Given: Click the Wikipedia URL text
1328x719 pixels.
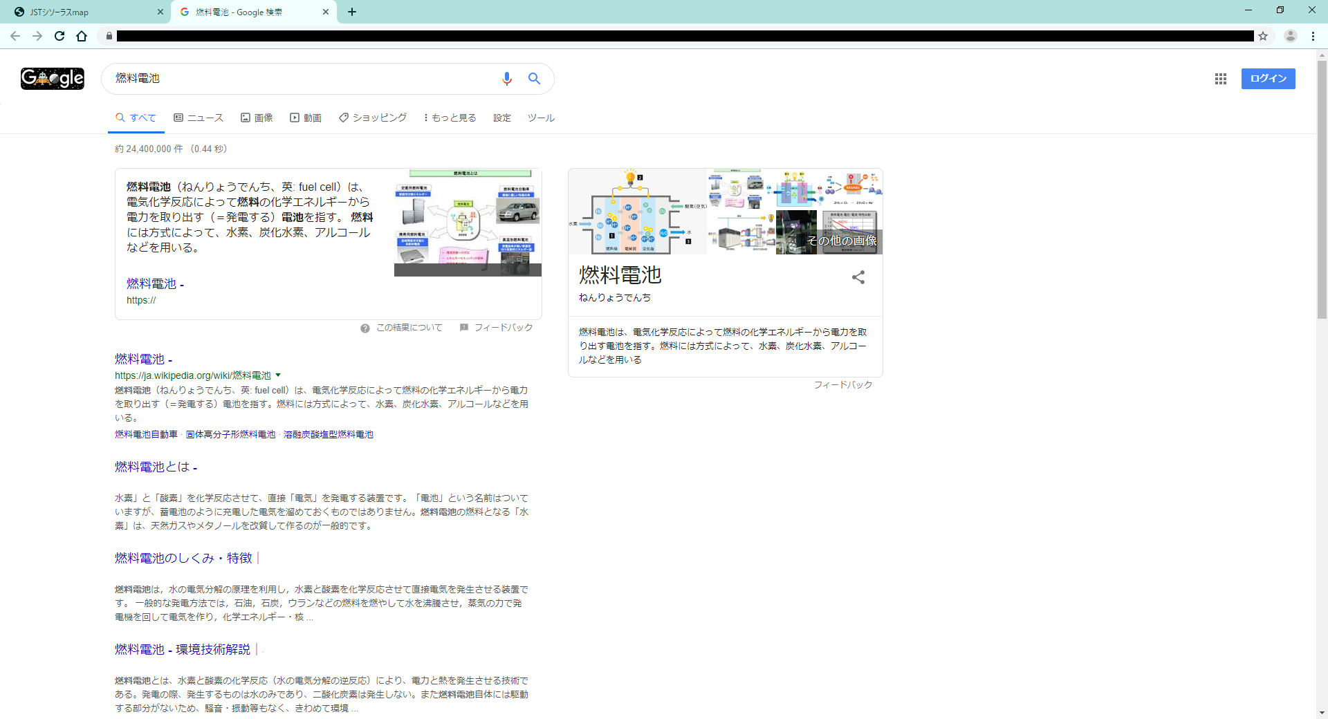Looking at the screenshot, I should (x=193, y=375).
